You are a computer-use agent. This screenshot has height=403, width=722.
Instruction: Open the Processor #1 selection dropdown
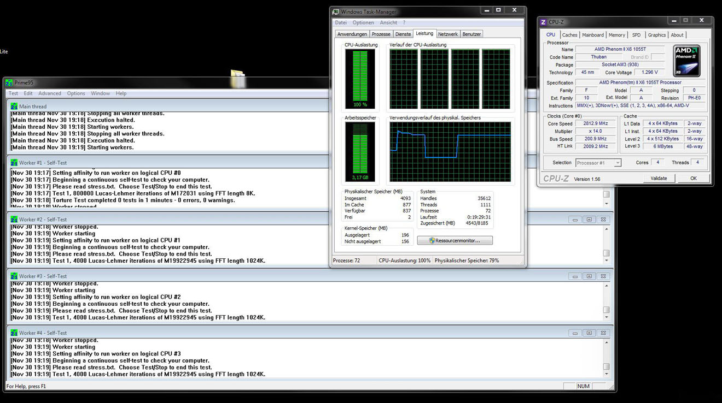(598, 163)
